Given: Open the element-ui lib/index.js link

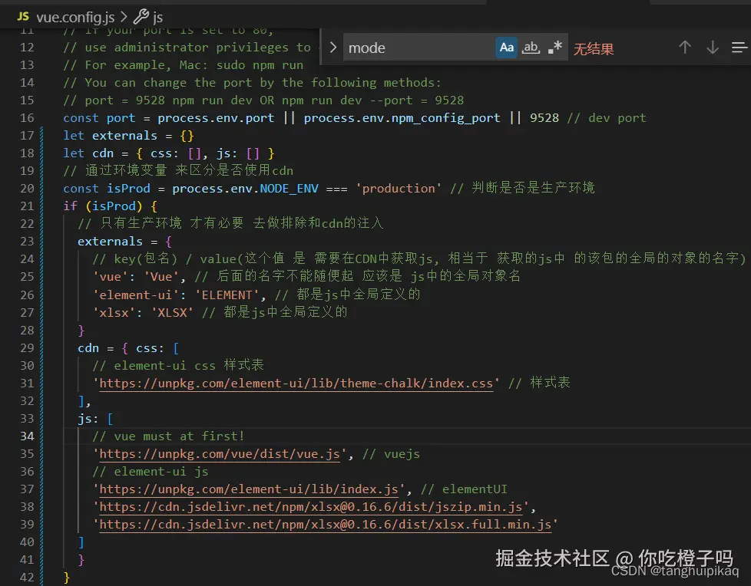Looking at the screenshot, I should [x=249, y=489].
